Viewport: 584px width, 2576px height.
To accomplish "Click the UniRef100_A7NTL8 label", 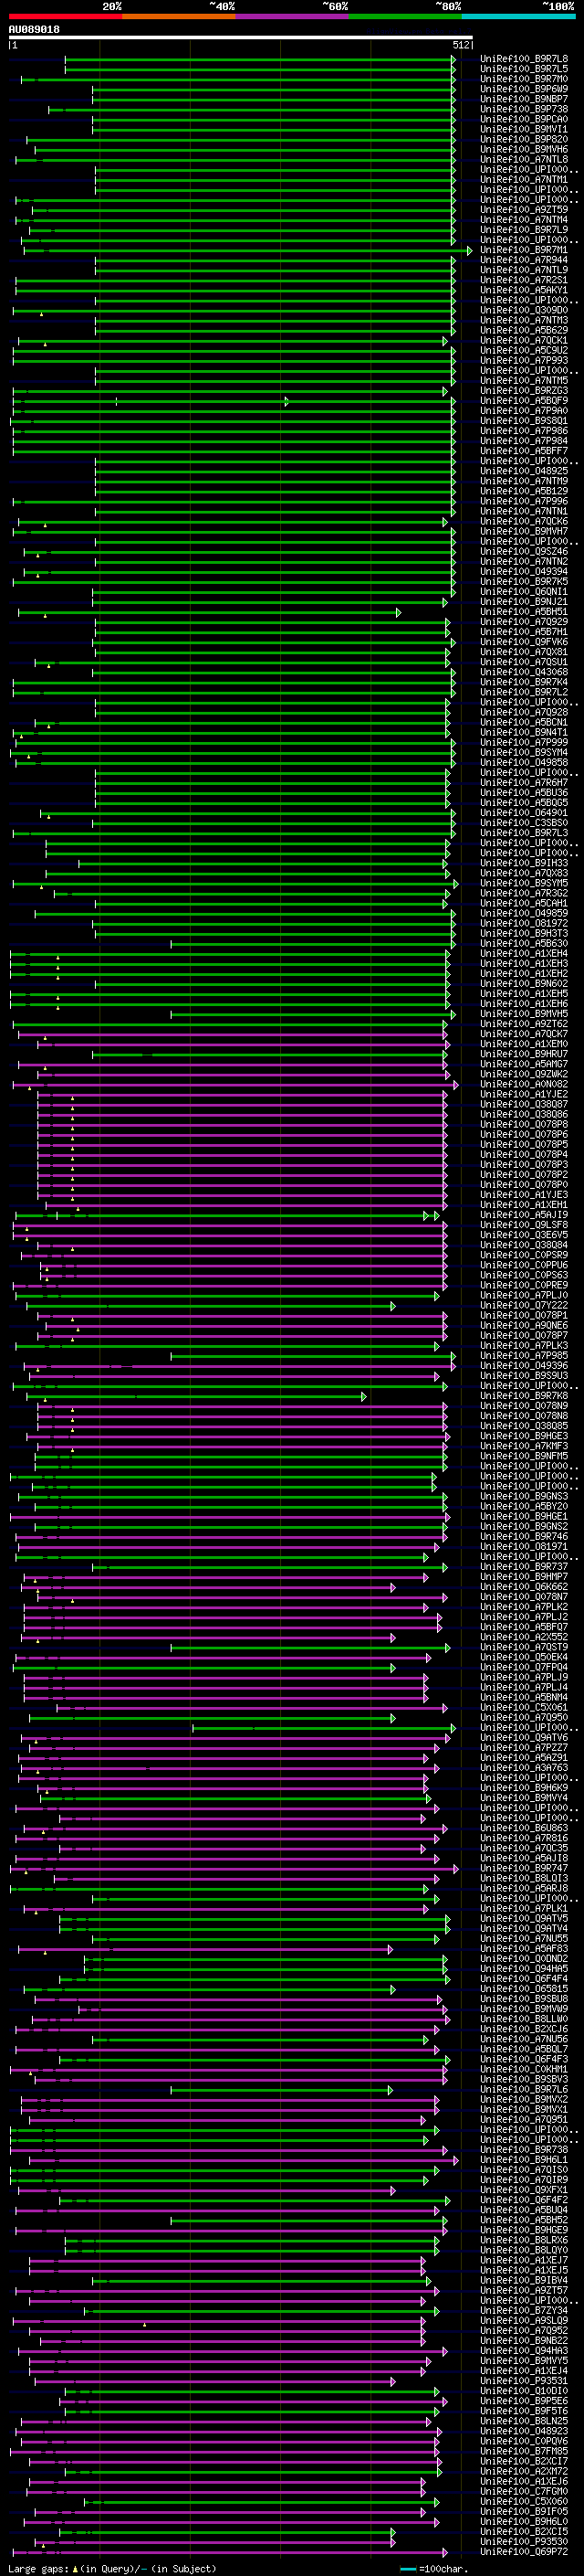I will [x=524, y=159].
